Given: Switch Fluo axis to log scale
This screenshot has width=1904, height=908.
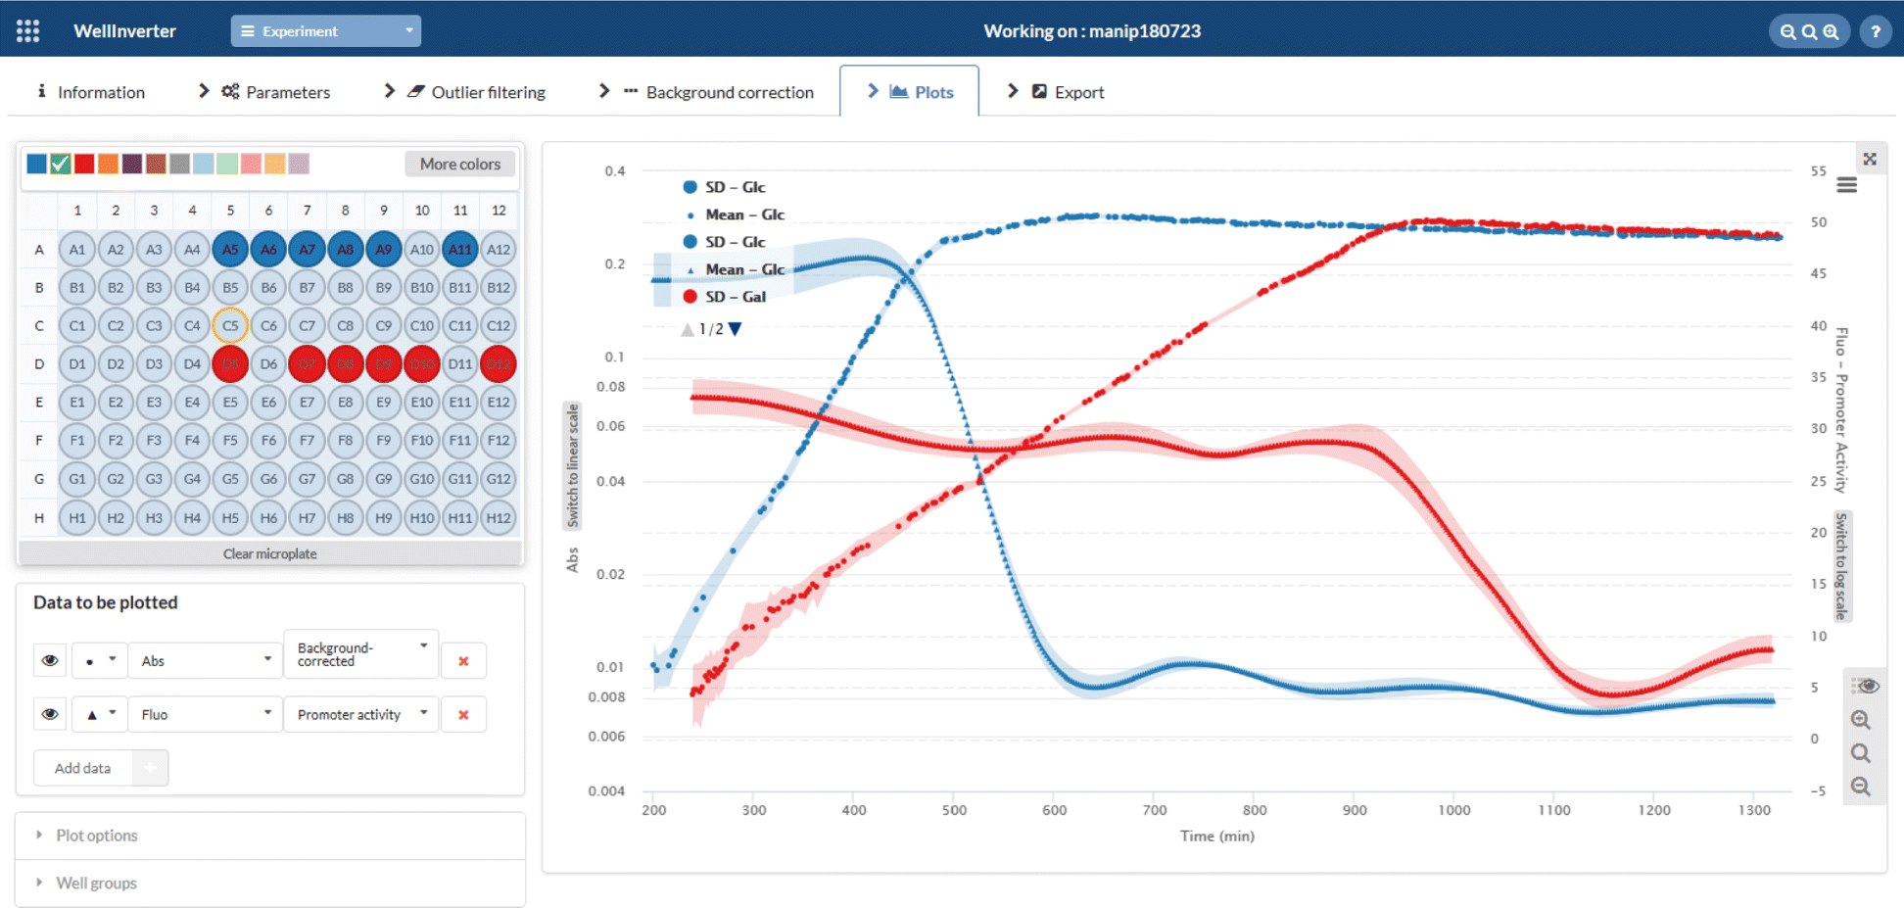Looking at the screenshot, I should tap(1841, 566).
